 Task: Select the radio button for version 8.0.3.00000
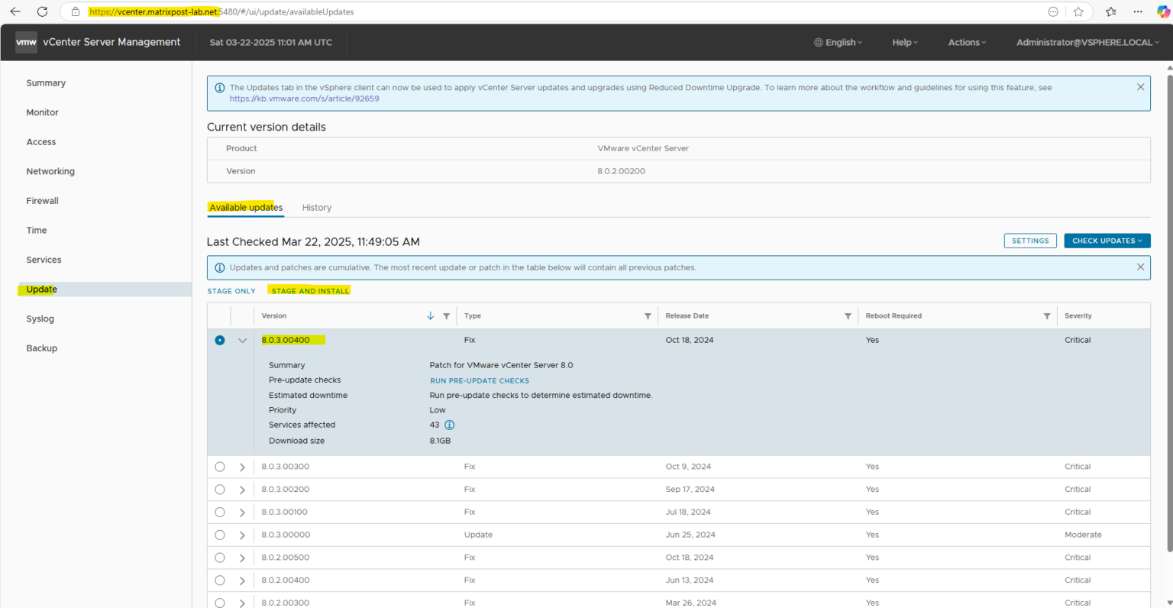click(220, 534)
